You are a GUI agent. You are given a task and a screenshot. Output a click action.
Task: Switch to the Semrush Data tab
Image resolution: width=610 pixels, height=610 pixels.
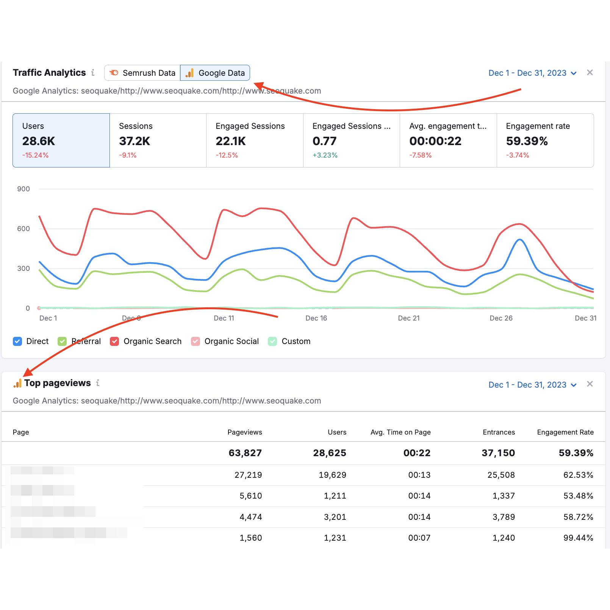[142, 73]
